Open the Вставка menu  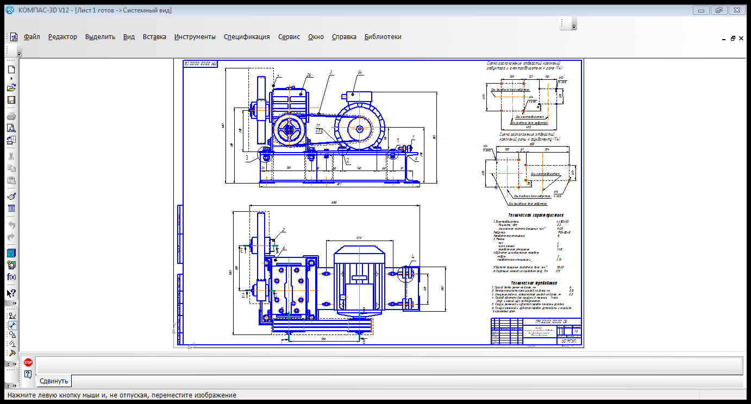tap(154, 37)
